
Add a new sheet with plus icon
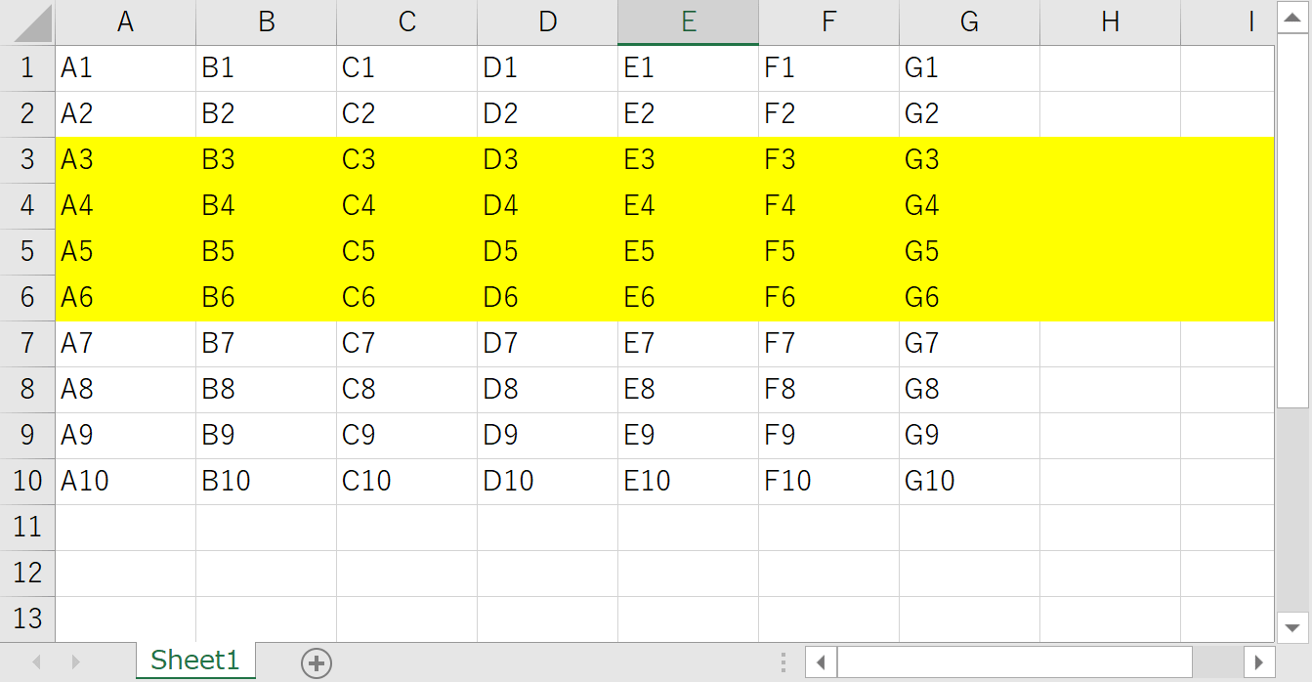coord(317,663)
